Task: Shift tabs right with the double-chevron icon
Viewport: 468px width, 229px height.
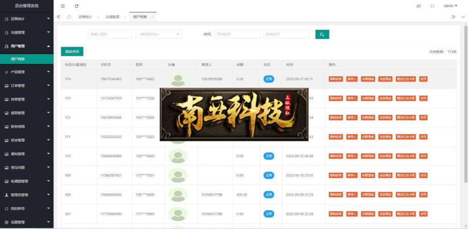Action: tap(453, 17)
